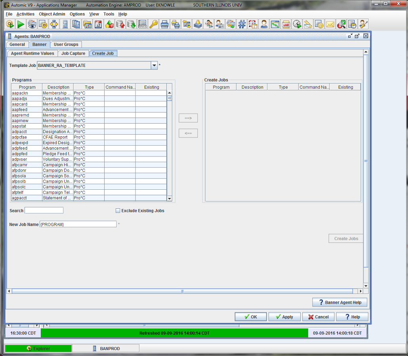408x356 pixels.
Task: Click the hash symbol toolbar icon
Action: tap(242, 25)
